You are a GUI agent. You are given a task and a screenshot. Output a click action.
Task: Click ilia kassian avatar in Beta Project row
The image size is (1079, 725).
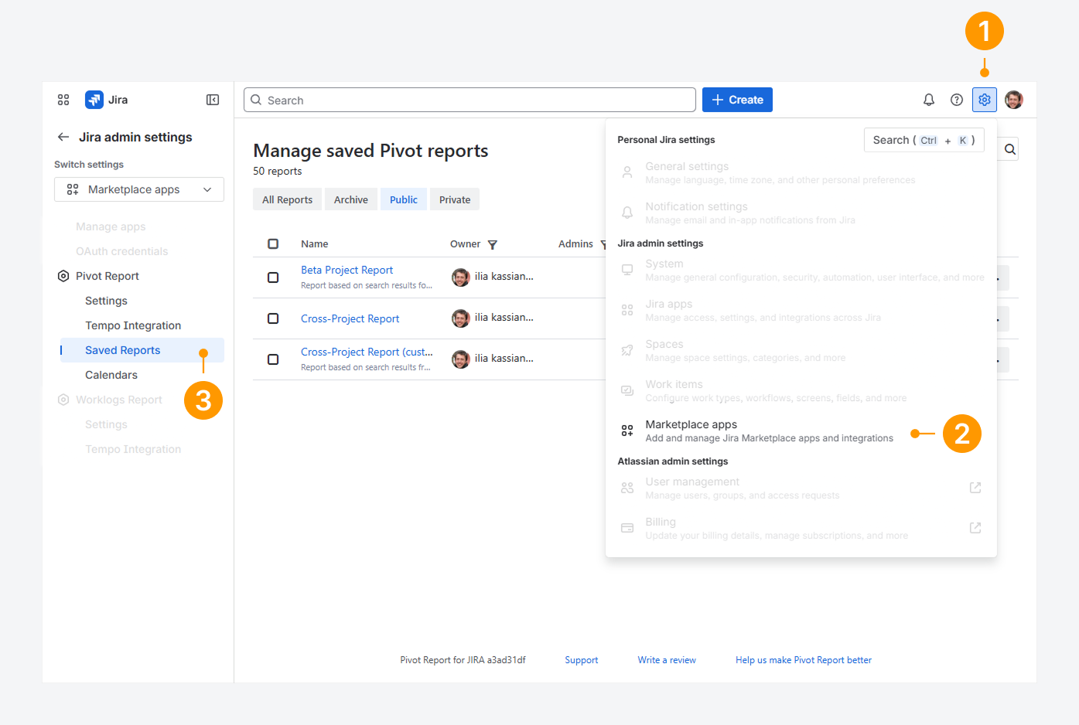[461, 277]
